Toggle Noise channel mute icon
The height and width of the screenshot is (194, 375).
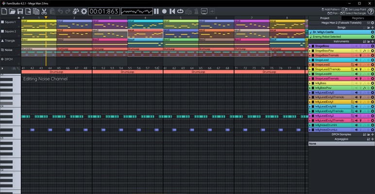pos(2,50)
